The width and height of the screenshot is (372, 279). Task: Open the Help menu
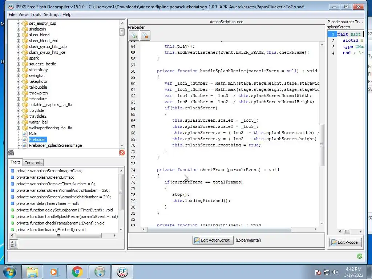point(67,15)
